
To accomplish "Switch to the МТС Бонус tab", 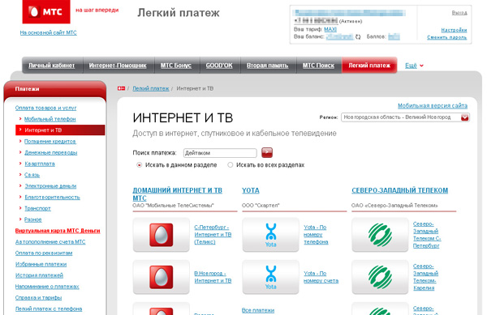I will pos(176,66).
